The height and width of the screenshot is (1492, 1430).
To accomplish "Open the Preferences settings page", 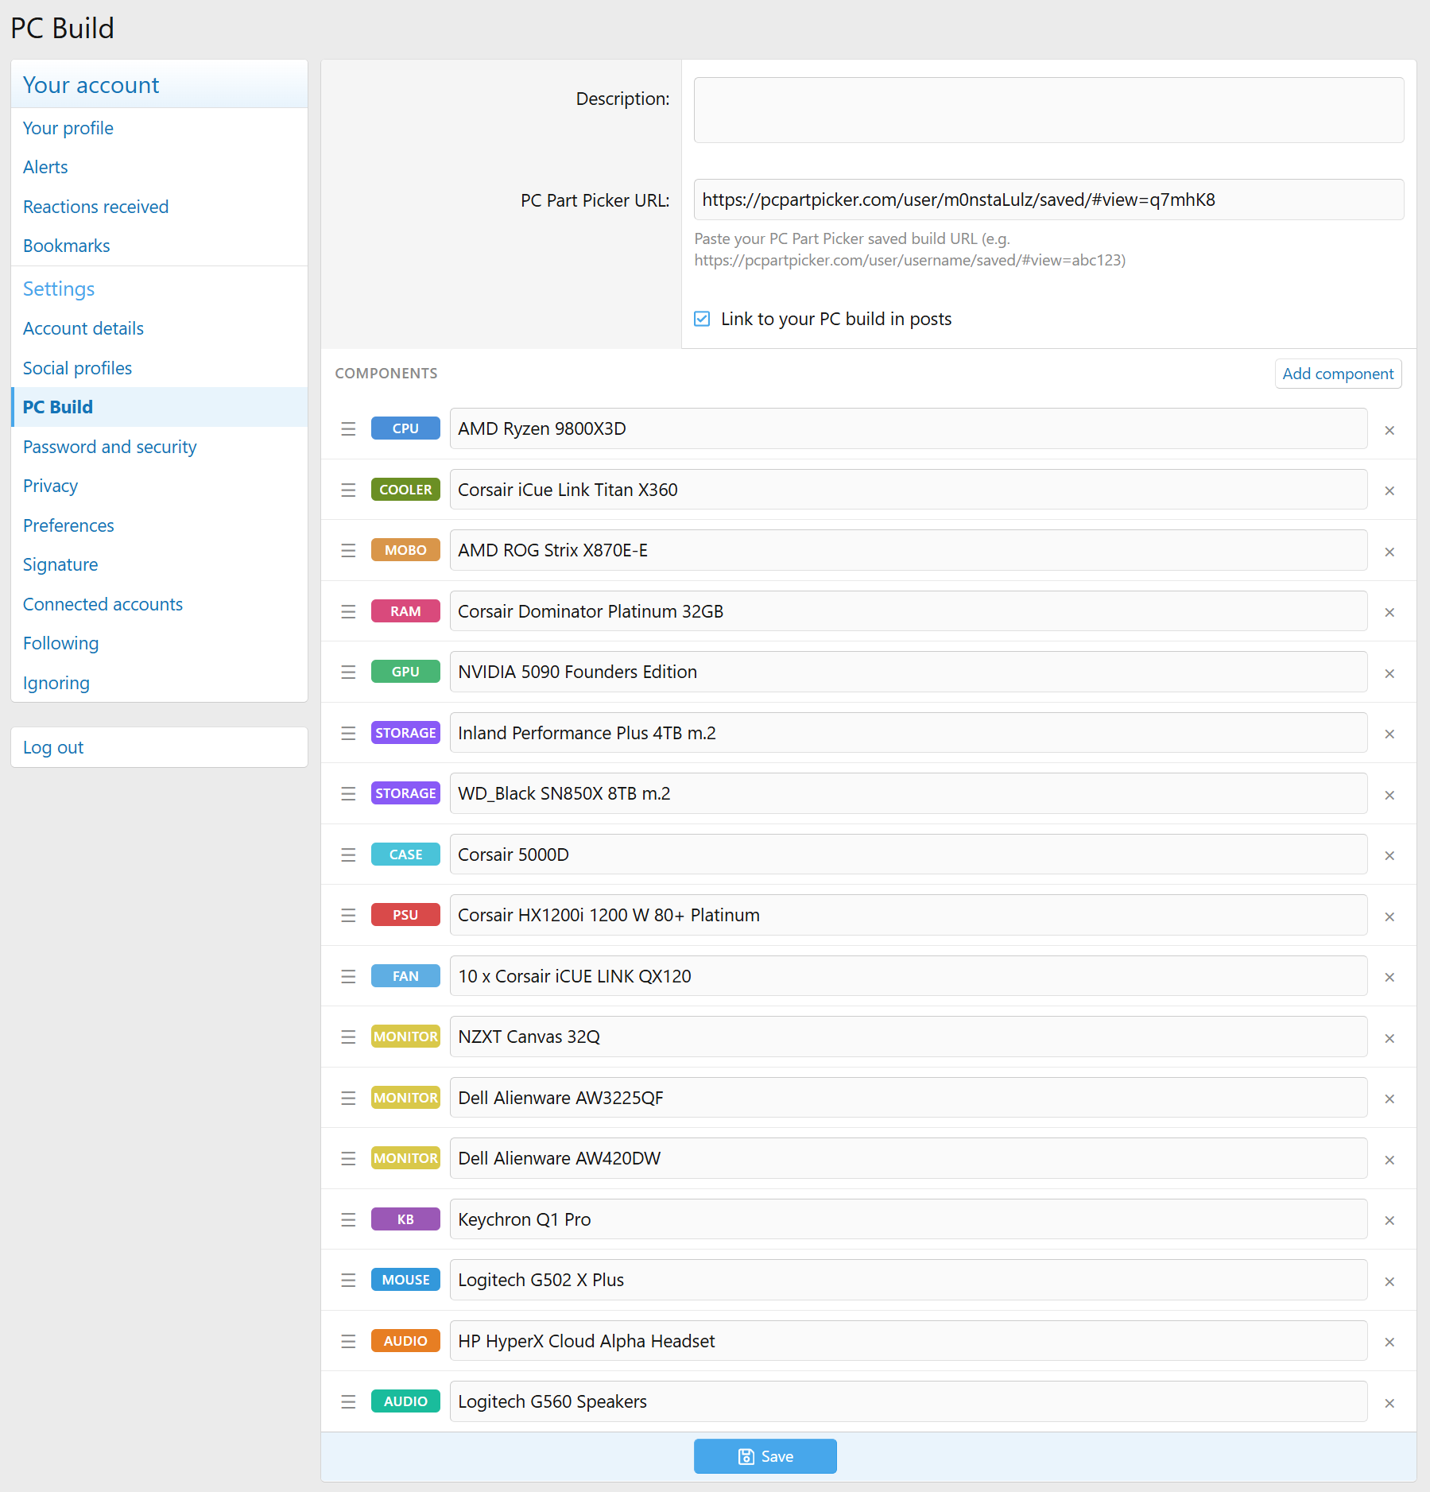I will (68, 525).
